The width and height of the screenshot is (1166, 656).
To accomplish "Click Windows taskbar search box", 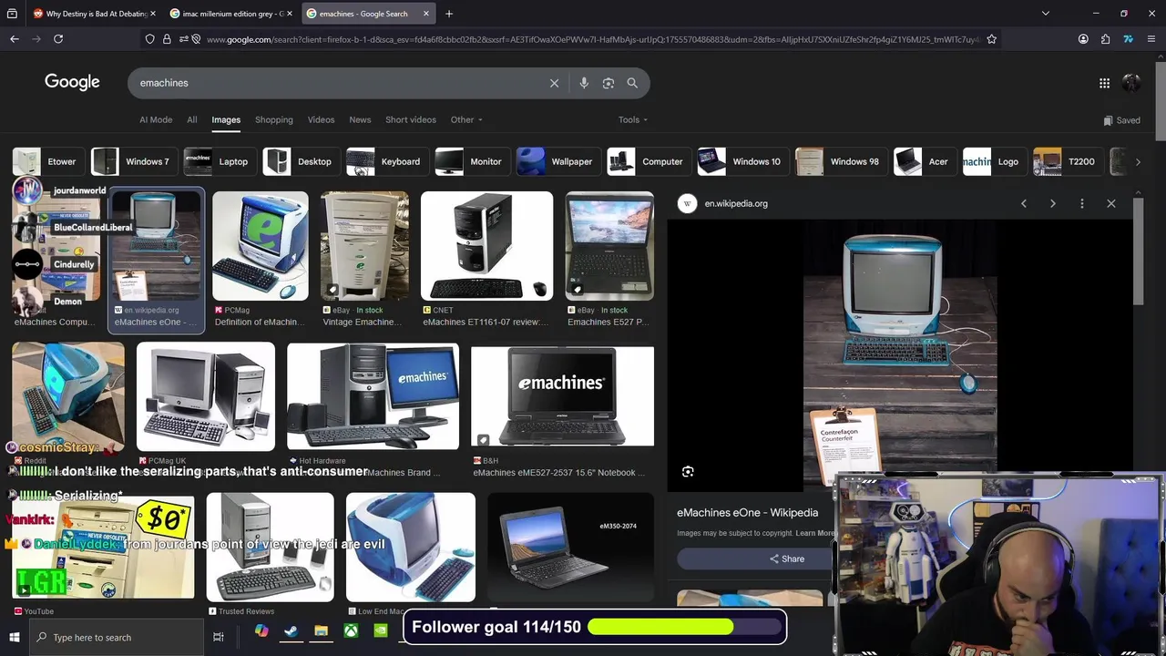I will point(117,637).
